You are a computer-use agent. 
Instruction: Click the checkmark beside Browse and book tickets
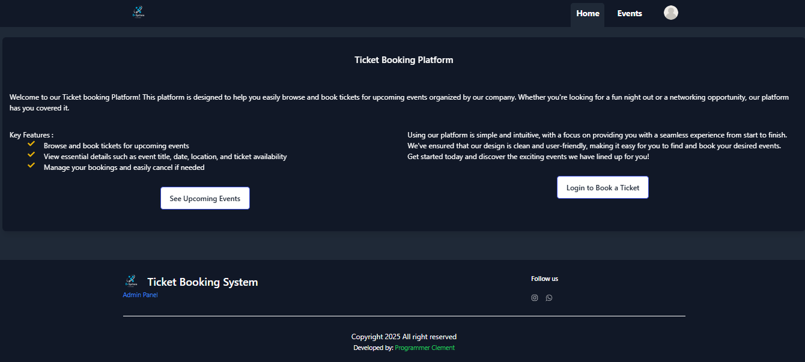click(31, 144)
